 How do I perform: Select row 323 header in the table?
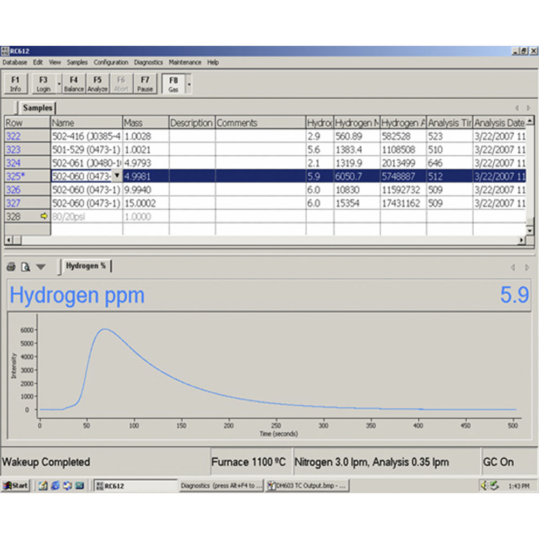(27, 149)
